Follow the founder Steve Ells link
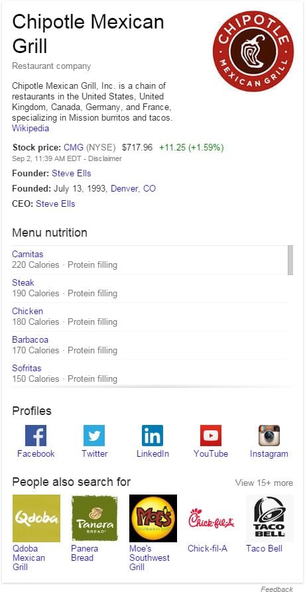 pos(72,173)
